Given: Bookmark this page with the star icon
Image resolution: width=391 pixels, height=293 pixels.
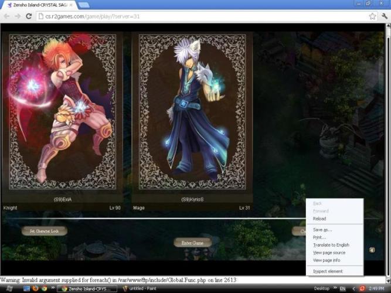Looking at the screenshot, I should pyautogui.click(x=372, y=16).
